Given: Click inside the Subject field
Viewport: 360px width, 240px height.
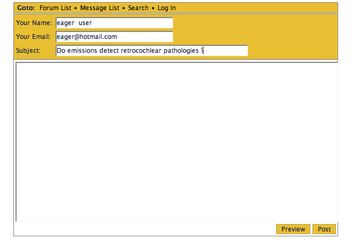Looking at the screenshot, I should (152, 51).
